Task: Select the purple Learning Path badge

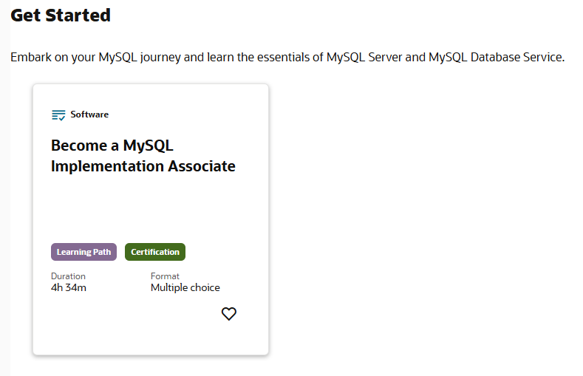Action: coord(83,252)
